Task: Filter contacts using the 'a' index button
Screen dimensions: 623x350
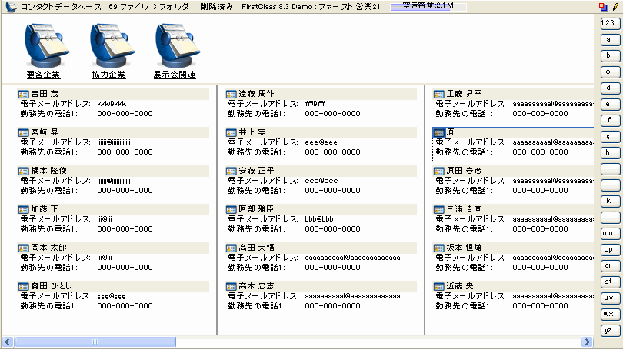Action: point(608,39)
